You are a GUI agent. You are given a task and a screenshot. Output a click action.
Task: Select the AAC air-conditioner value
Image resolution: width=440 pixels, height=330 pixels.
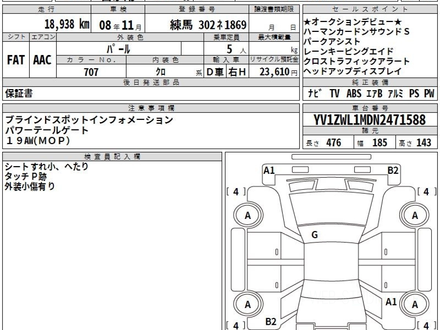tap(43, 60)
